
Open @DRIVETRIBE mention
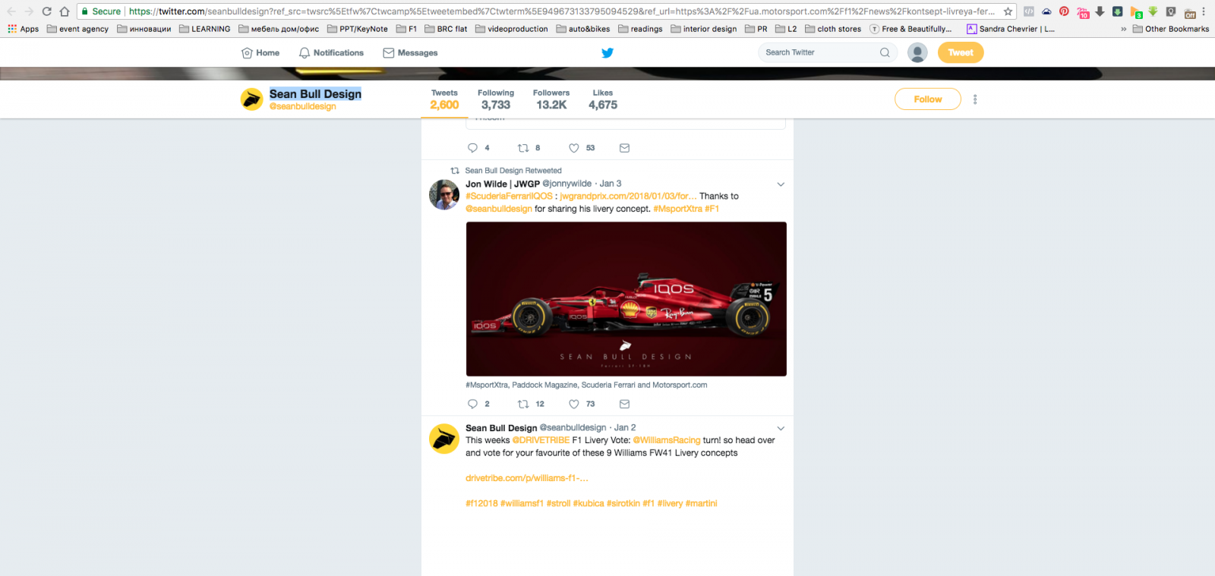click(x=541, y=440)
